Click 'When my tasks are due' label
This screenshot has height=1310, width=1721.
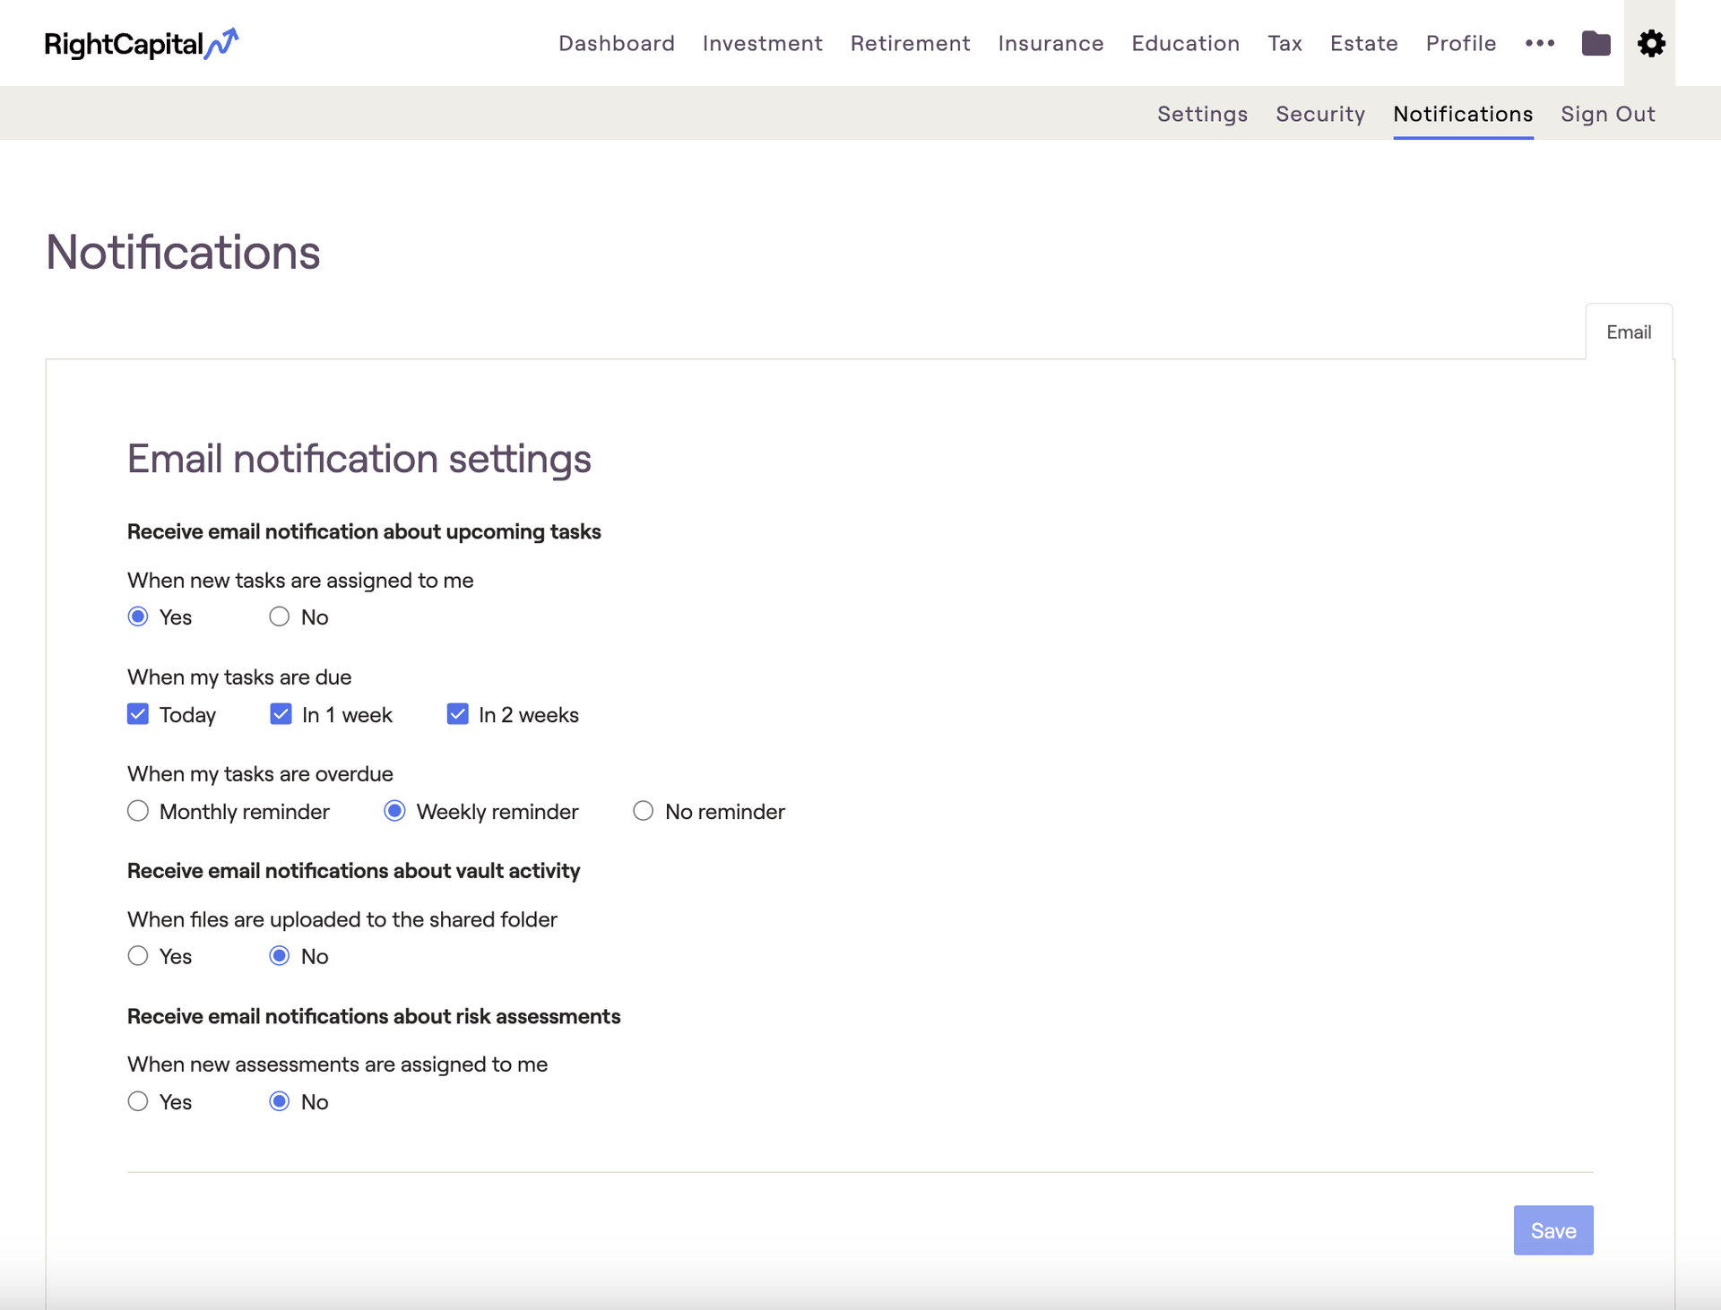[x=239, y=677]
